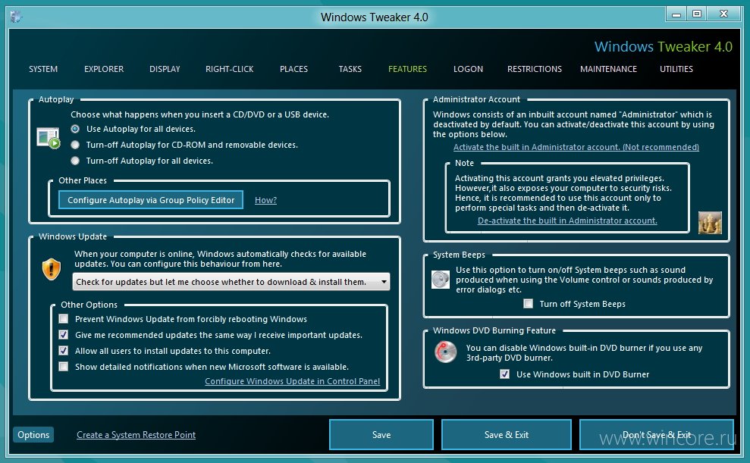Screen dimensions: 750x463
Task: Go to the PLACES tab
Action: pos(293,69)
